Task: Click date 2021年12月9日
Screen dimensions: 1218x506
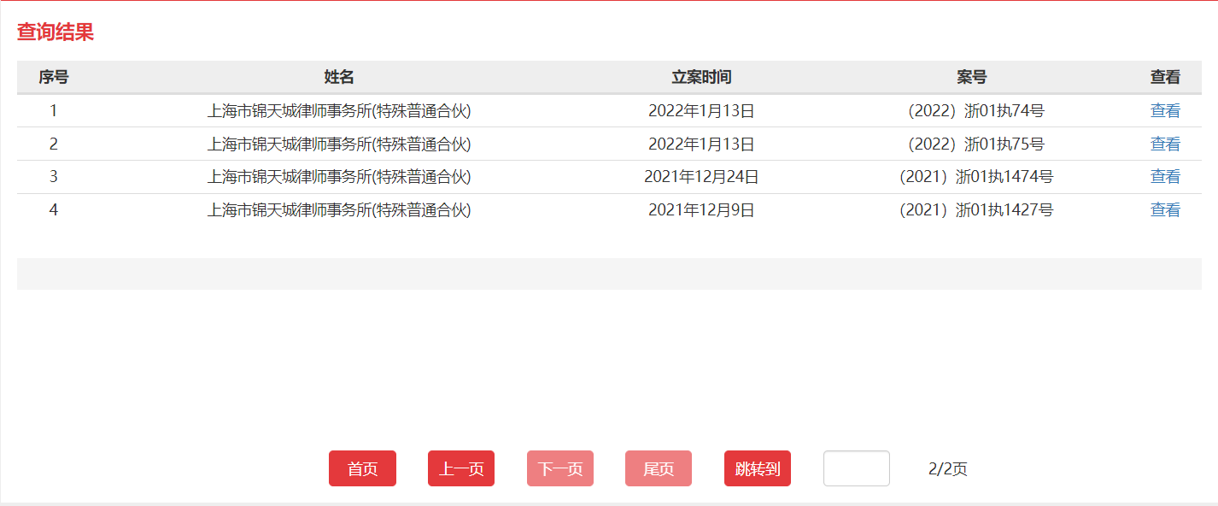Action: (x=701, y=209)
